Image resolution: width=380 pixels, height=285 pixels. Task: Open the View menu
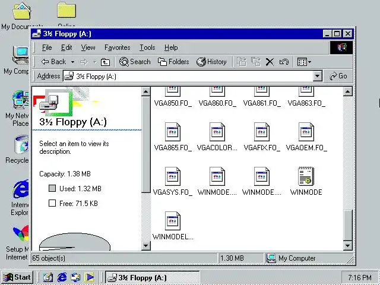click(x=88, y=47)
